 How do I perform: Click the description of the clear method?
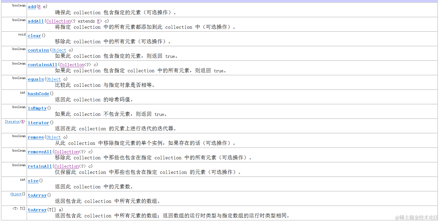pos(113,42)
